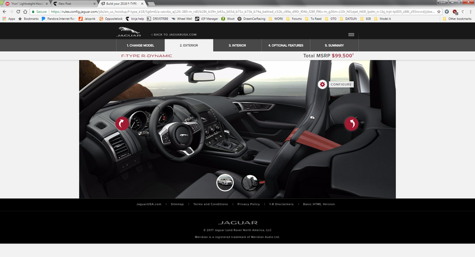Click the Jaguar leaper logo in the header
475x257 pixels.
(x=129, y=32)
